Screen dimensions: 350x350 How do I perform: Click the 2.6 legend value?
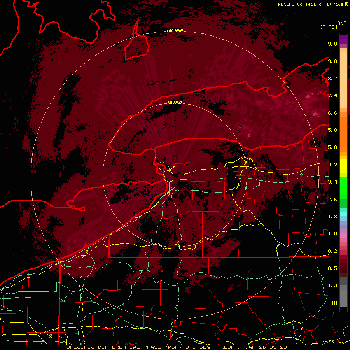[332, 199]
